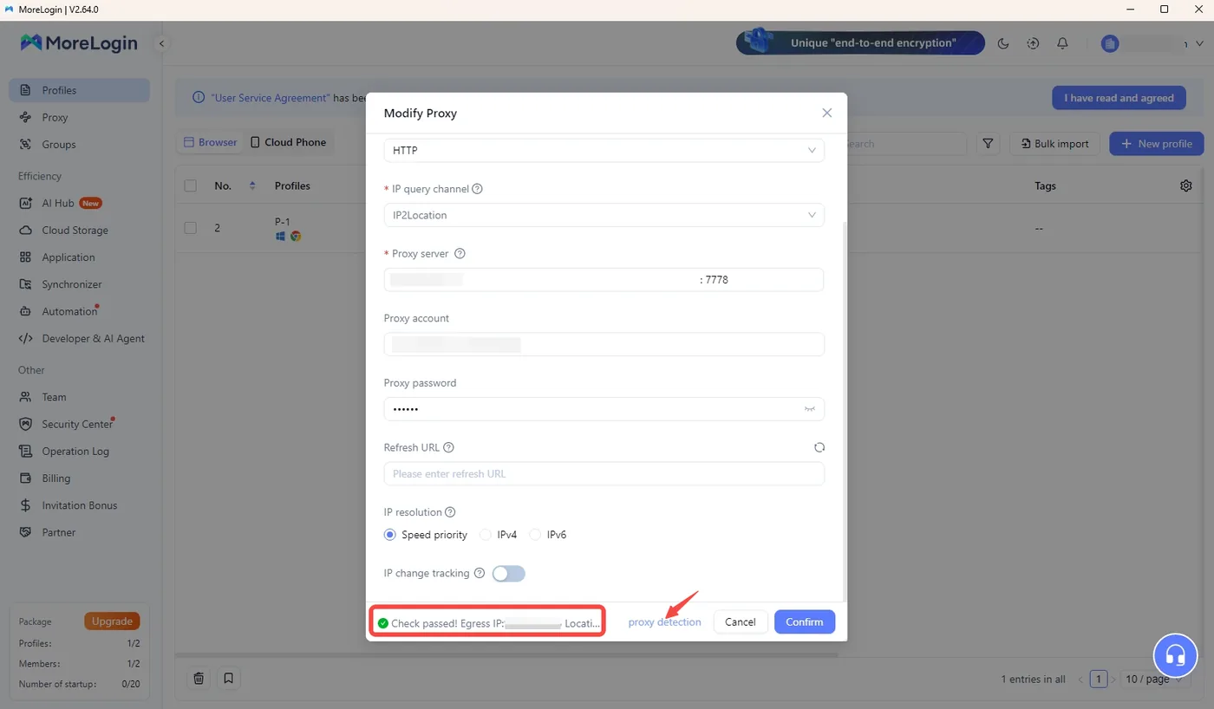
Task: Click the Refresh URL input field
Action: point(604,473)
